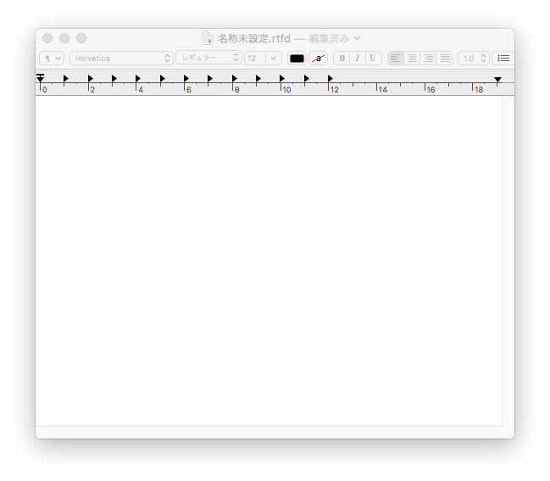Screen dimensions: 550x481
Task: Toggle underline formatting
Action: (x=373, y=59)
